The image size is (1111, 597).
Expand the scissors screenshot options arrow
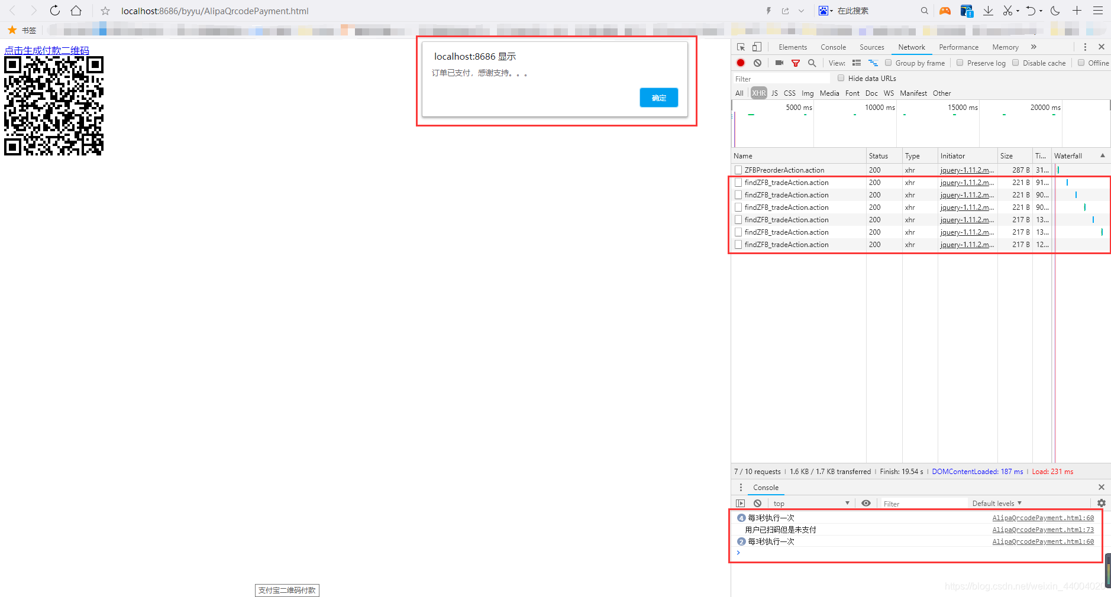1018,11
